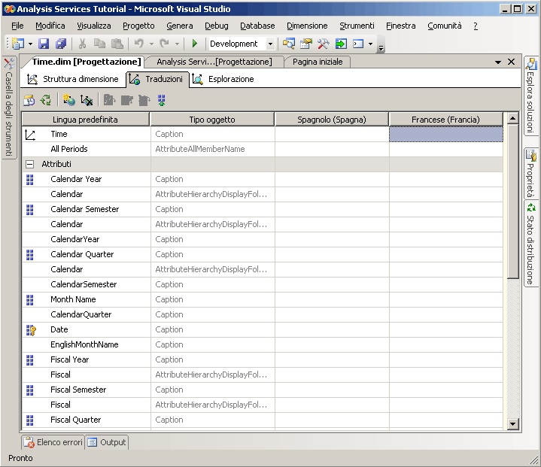This screenshot has width=541, height=467.
Task: Open the Dimensione menu
Action: 306,26
